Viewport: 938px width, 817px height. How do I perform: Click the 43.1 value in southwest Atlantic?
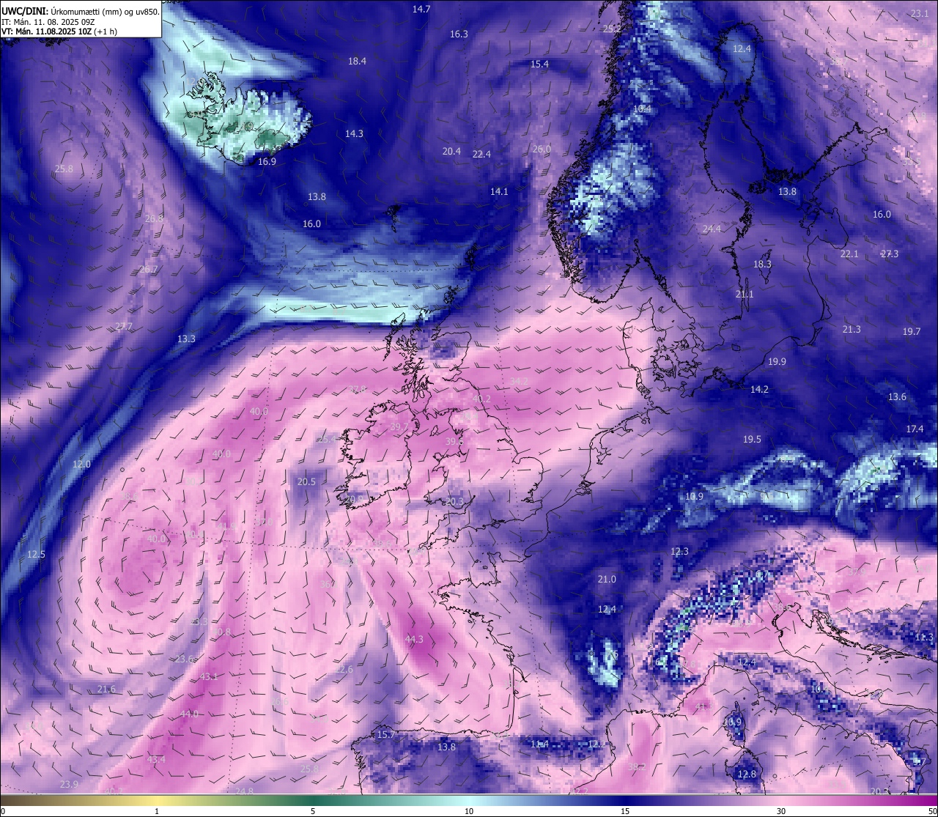(x=209, y=676)
